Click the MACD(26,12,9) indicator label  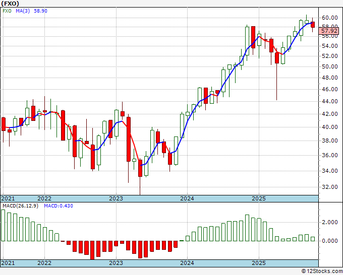tap(20, 206)
